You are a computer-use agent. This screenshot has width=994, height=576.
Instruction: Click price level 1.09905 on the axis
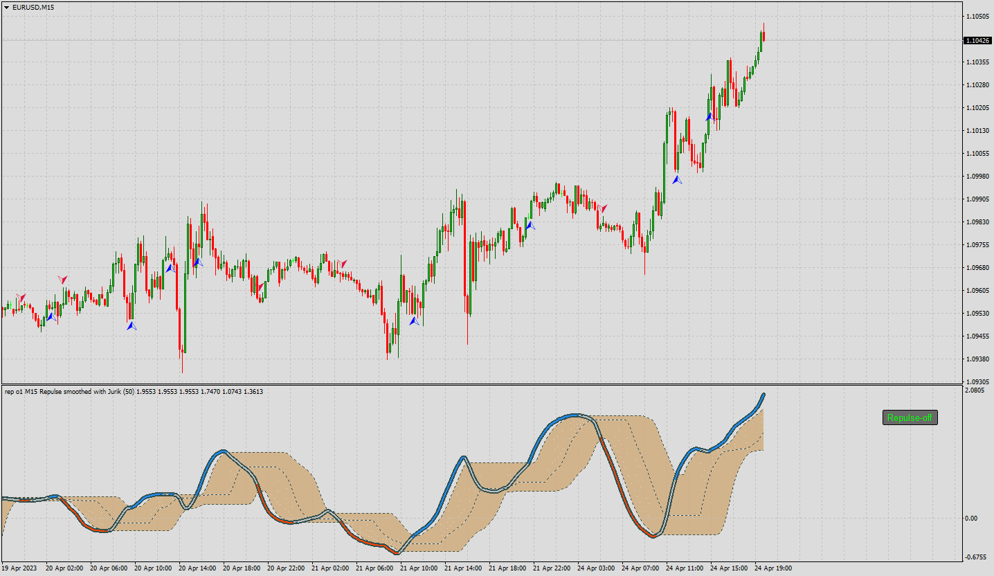(x=977, y=199)
